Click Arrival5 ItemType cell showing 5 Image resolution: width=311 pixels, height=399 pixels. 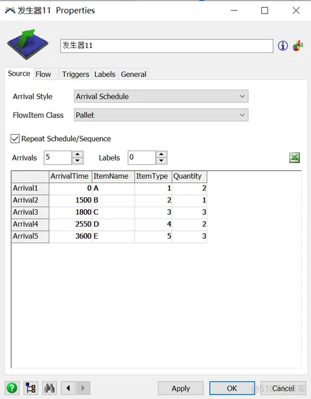tap(153, 236)
